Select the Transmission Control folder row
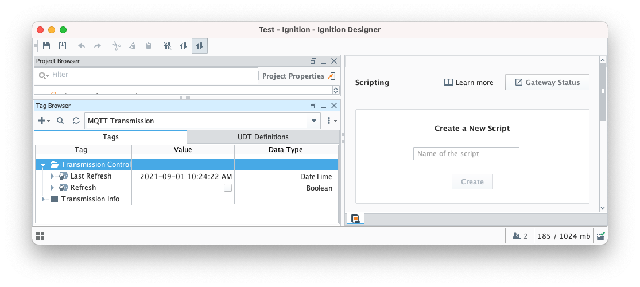Viewport: 640px width, 287px height. [187, 165]
